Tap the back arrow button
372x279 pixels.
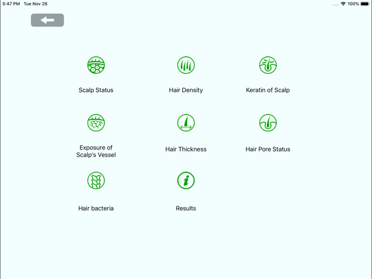pyautogui.click(x=47, y=20)
